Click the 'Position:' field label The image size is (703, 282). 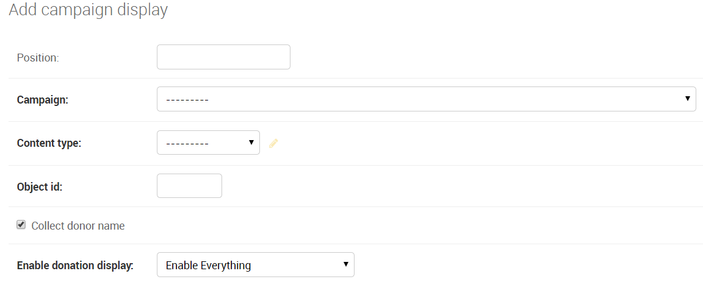coord(38,58)
